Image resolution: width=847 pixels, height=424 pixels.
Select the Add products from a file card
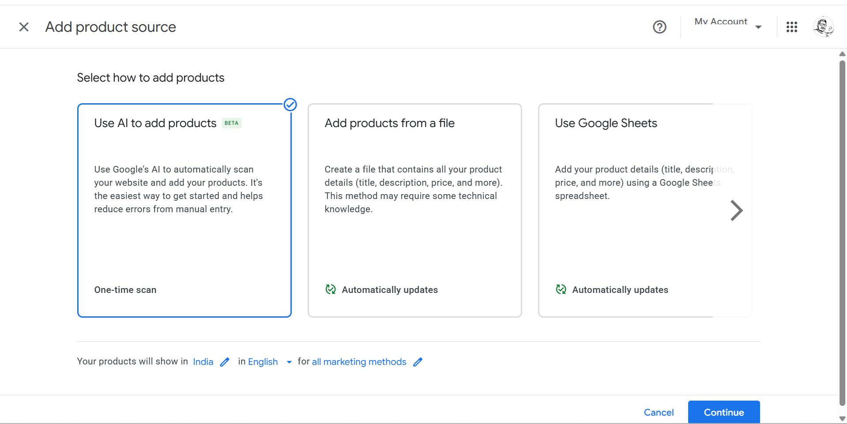pos(415,210)
